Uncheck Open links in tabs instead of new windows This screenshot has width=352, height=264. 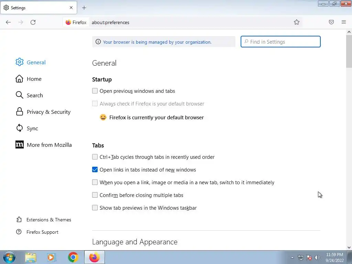(95, 169)
